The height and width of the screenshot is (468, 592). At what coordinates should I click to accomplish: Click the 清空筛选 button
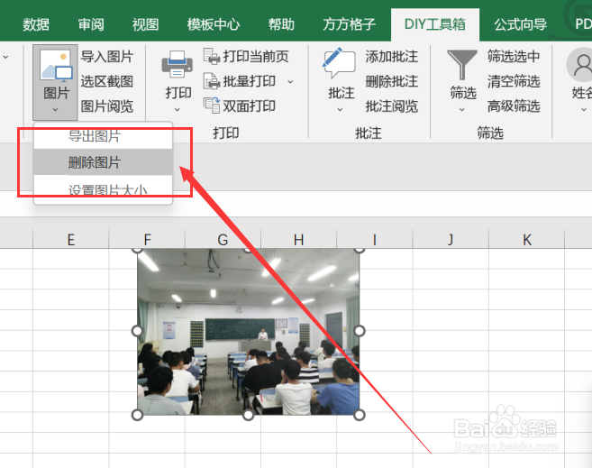[514, 81]
